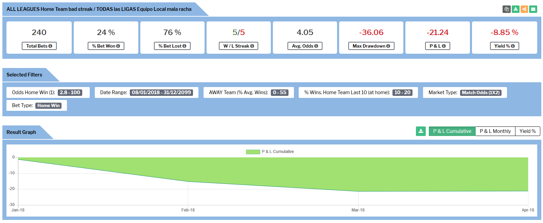
Task: Open the % Bet Won info icon
Action: [x=118, y=46]
